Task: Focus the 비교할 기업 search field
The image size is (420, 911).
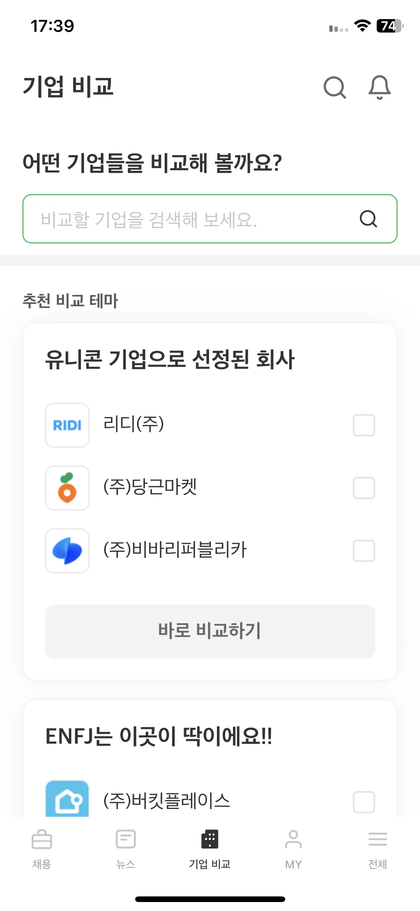Action: pyautogui.click(x=210, y=219)
